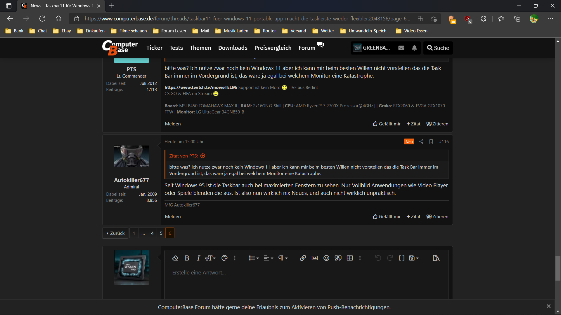Open the inbox envelope icon

(401, 48)
